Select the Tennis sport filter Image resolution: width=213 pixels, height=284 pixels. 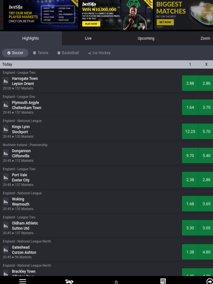(40, 53)
